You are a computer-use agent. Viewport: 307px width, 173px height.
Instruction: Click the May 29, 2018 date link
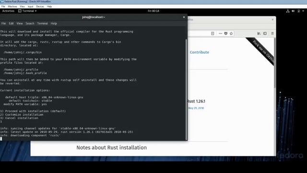pos(196,108)
